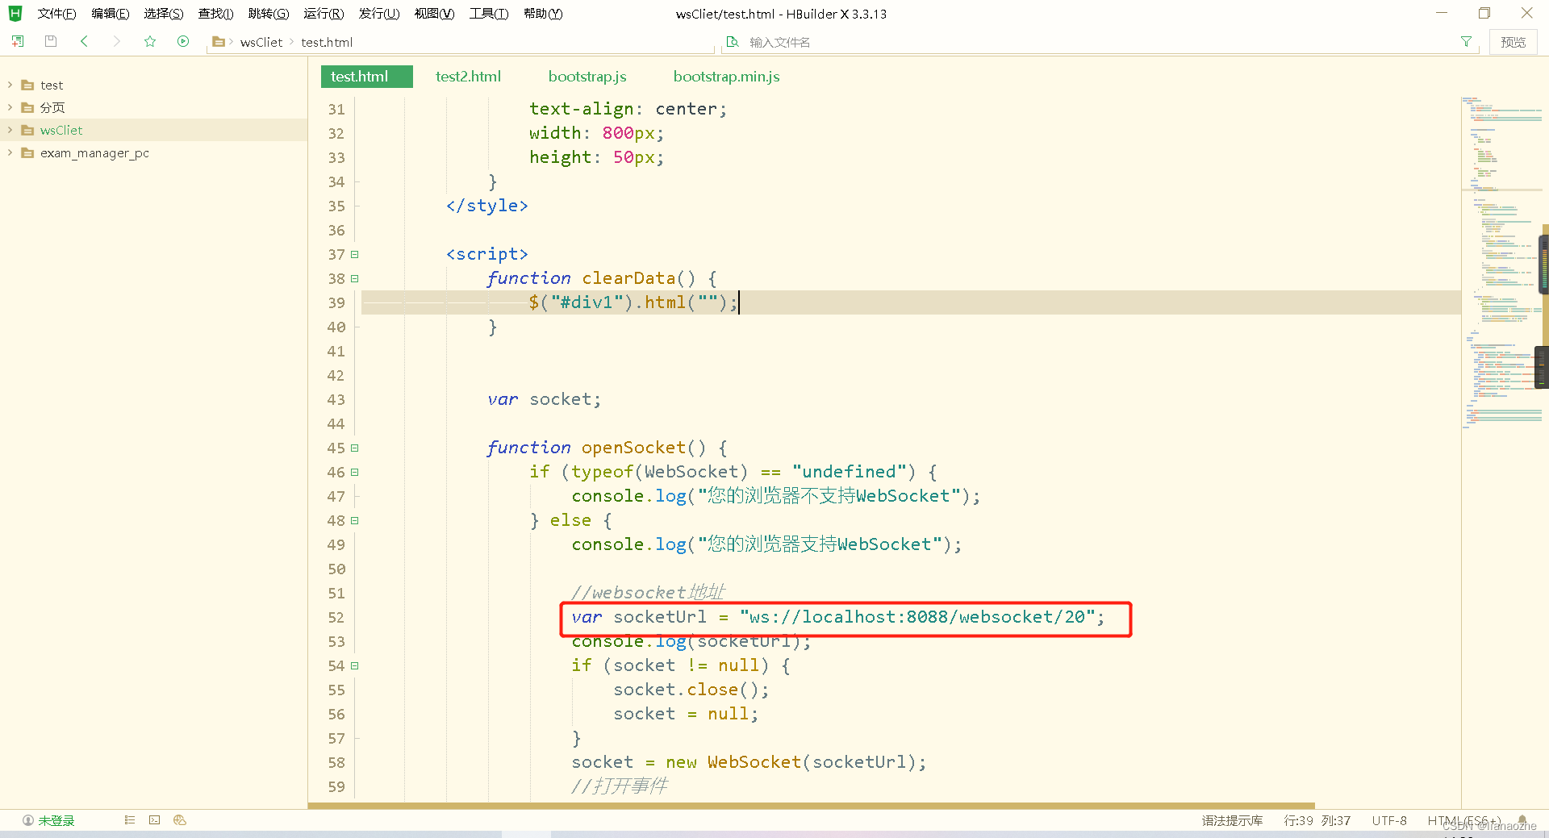Viewport: 1549px width, 838px height.
Task: Open the 视图(V) menu
Action: click(434, 14)
